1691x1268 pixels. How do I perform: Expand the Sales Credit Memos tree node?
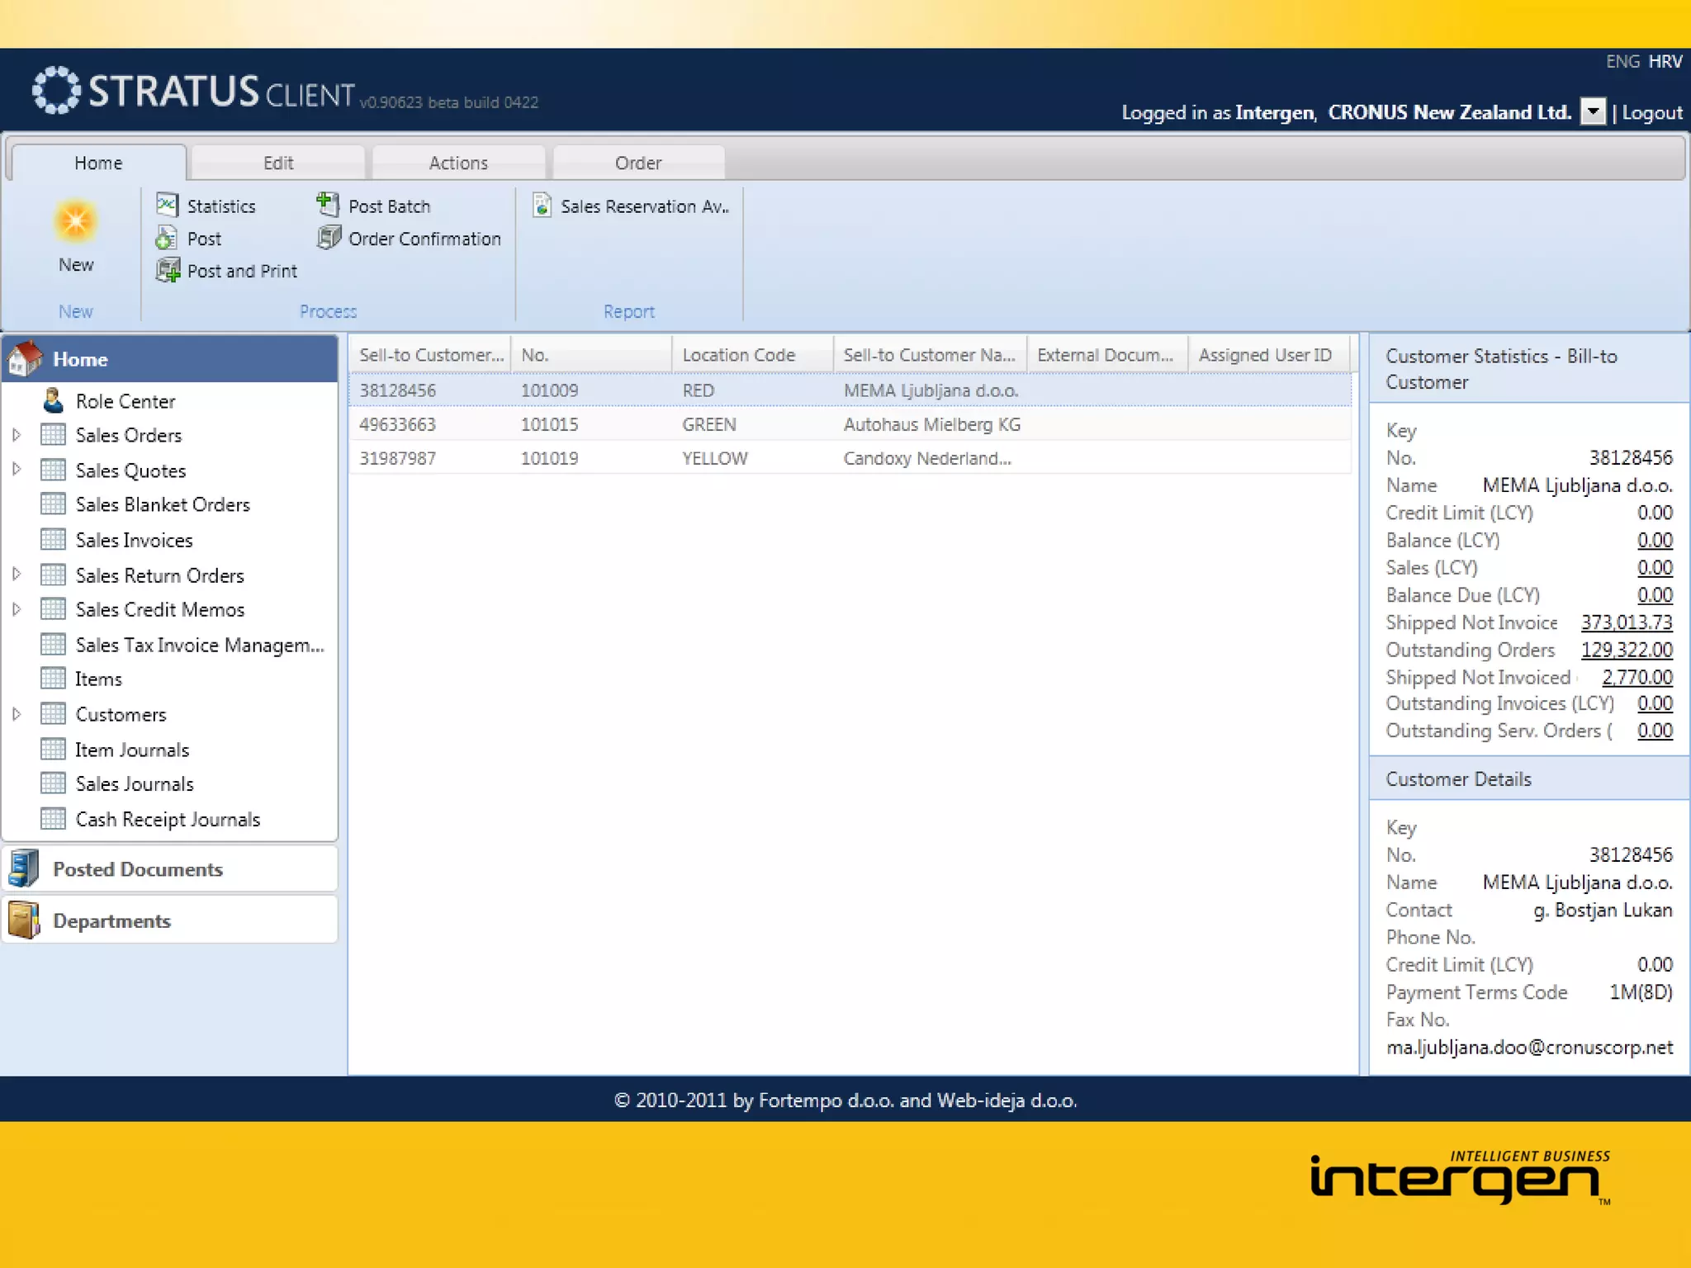(17, 608)
